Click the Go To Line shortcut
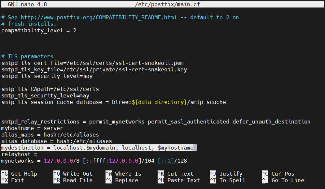Viewport: 325px width, 189px height. [283, 180]
